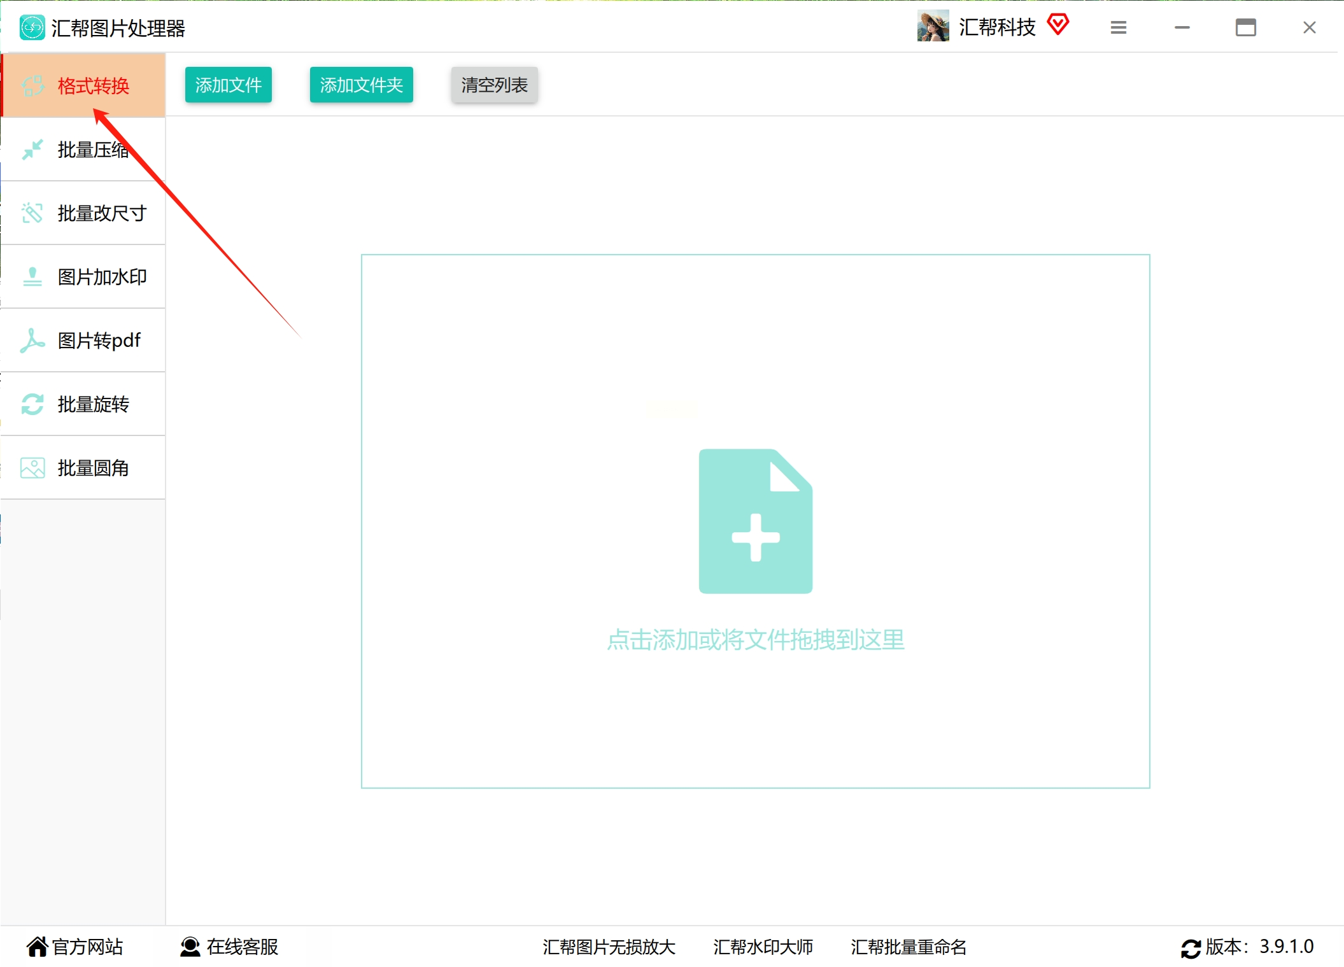Click the batch compress arrows icon

coord(32,150)
